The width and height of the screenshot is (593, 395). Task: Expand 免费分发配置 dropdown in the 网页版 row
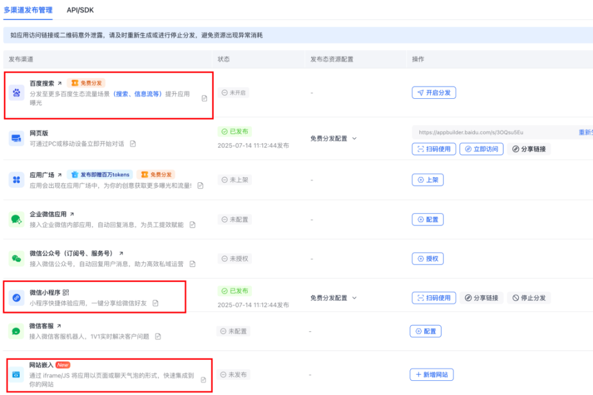tap(331, 138)
